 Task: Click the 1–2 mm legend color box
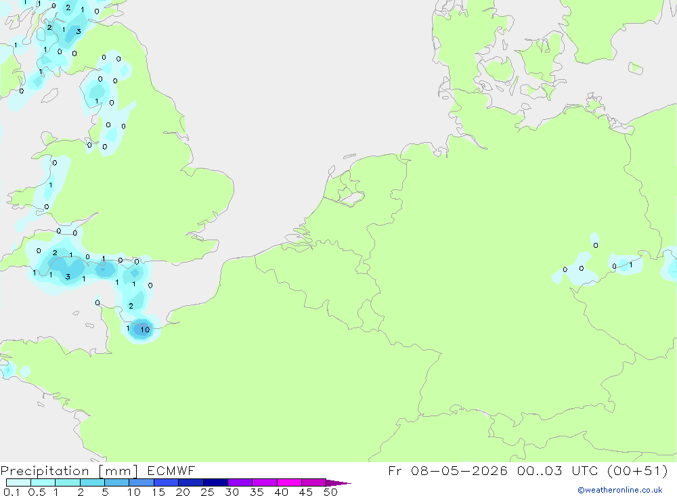(x=68, y=482)
